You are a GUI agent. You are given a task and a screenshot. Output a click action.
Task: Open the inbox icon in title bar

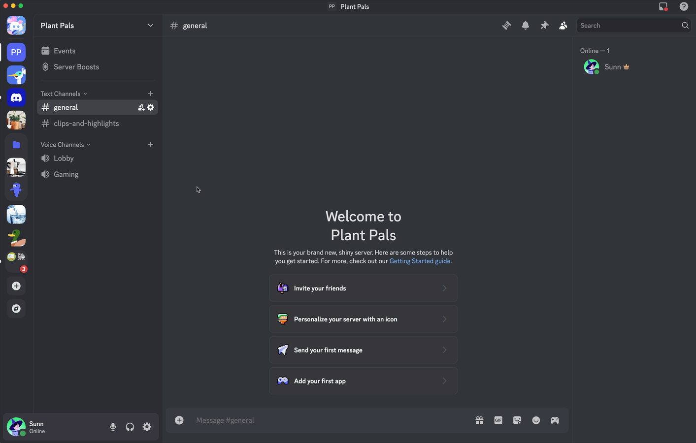(x=663, y=6)
